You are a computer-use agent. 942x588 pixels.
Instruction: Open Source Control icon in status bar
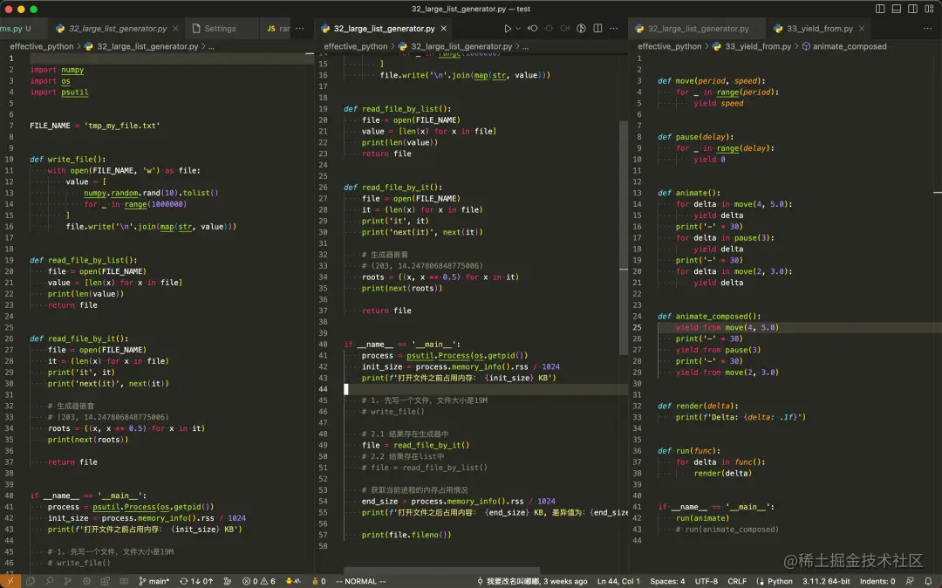click(68, 581)
